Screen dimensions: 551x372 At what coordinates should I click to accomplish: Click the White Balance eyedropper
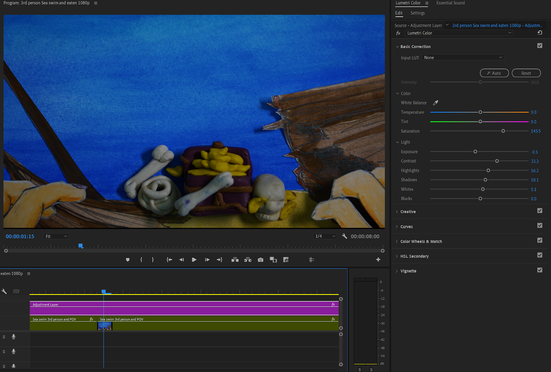tap(436, 103)
